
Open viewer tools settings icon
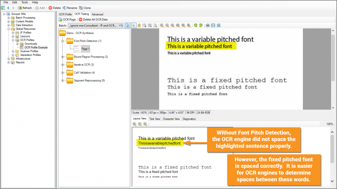click(219, 26)
